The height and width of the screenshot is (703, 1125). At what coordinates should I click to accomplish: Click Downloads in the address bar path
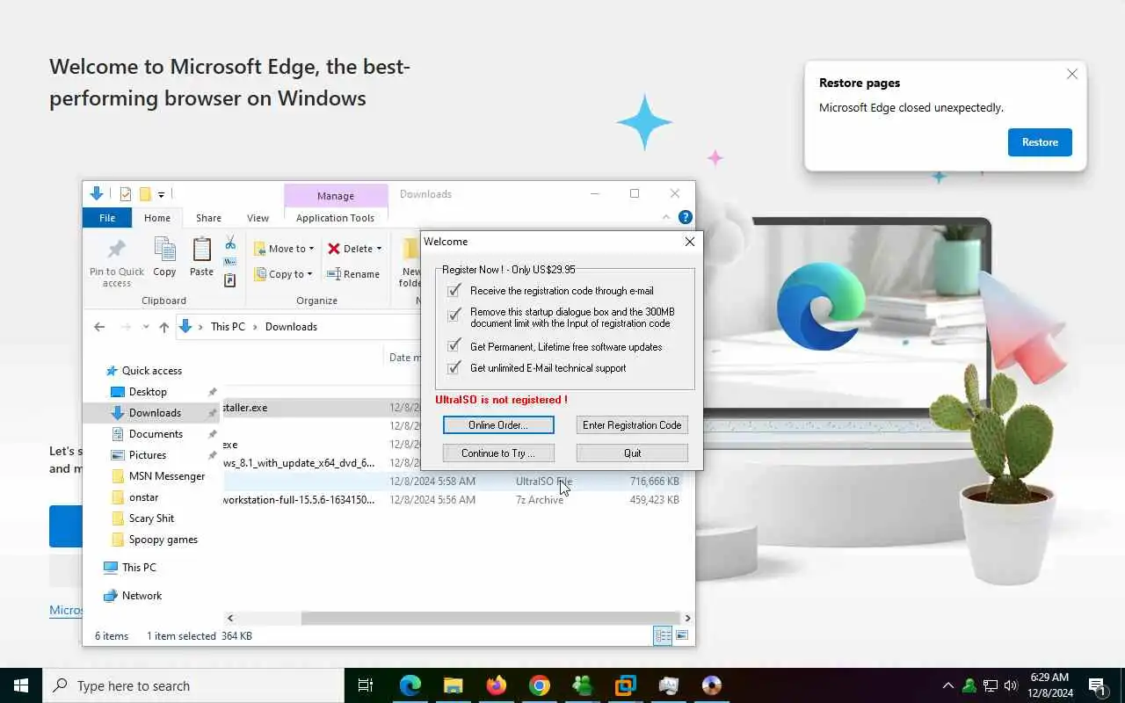(x=291, y=327)
